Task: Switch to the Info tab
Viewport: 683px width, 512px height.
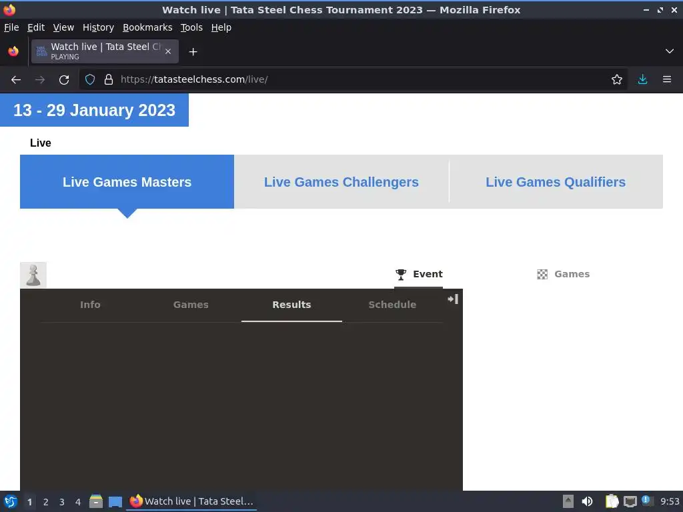Action: pyautogui.click(x=90, y=305)
